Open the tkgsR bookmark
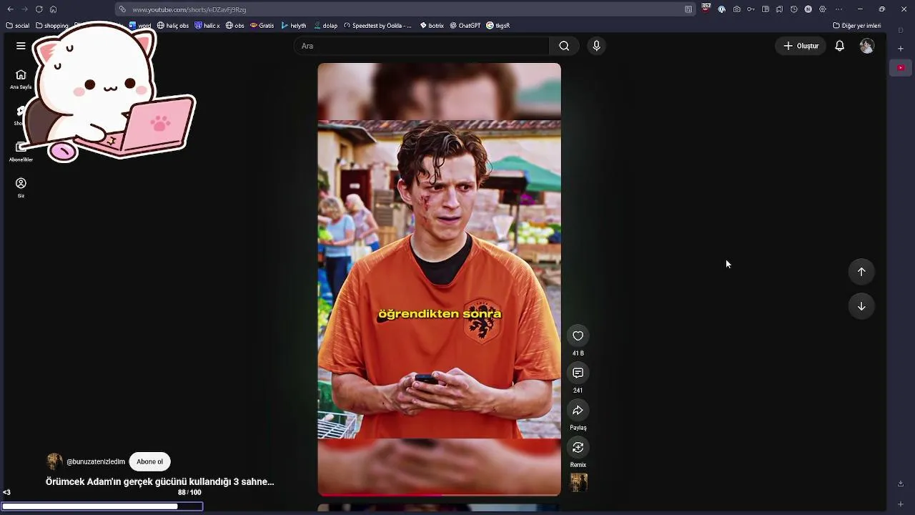The height and width of the screenshot is (515, 915). 498,26
